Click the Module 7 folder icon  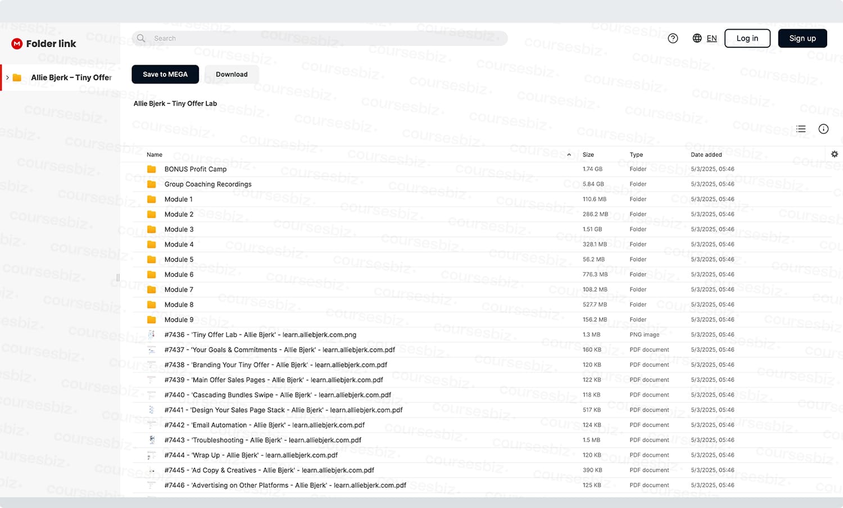(x=151, y=289)
